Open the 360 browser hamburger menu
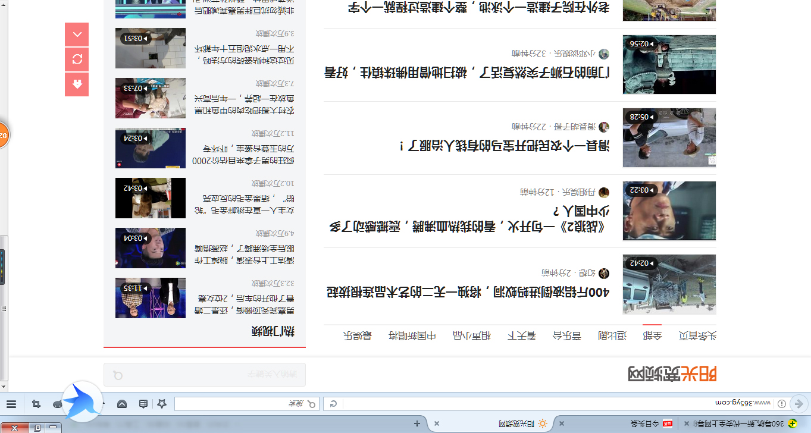This screenshot has height=433, width=811. [x=11, y=404]
